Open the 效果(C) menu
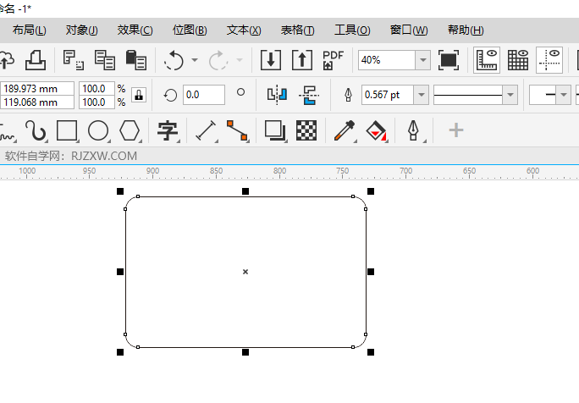Screen dimensions: 579x403 (x=135, y=30)
